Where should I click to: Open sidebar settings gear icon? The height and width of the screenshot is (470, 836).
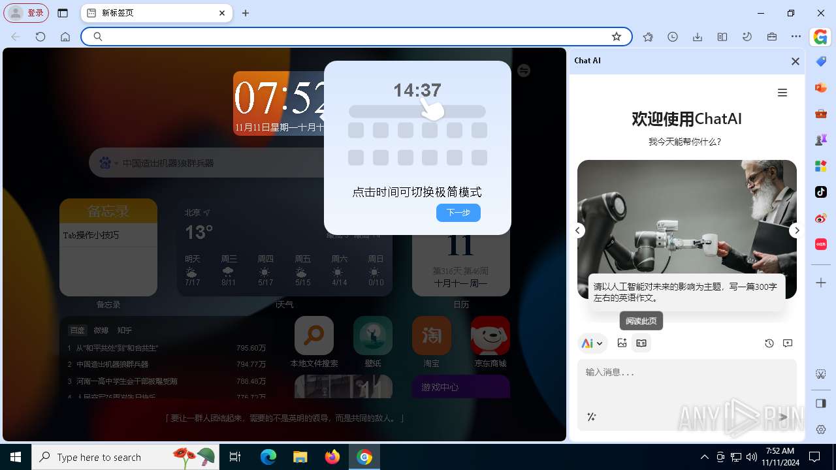tap(821, 430)
